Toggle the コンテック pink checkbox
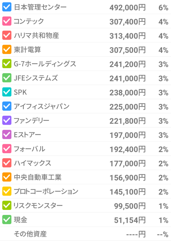The image size is (171, 241). point(7,21)
